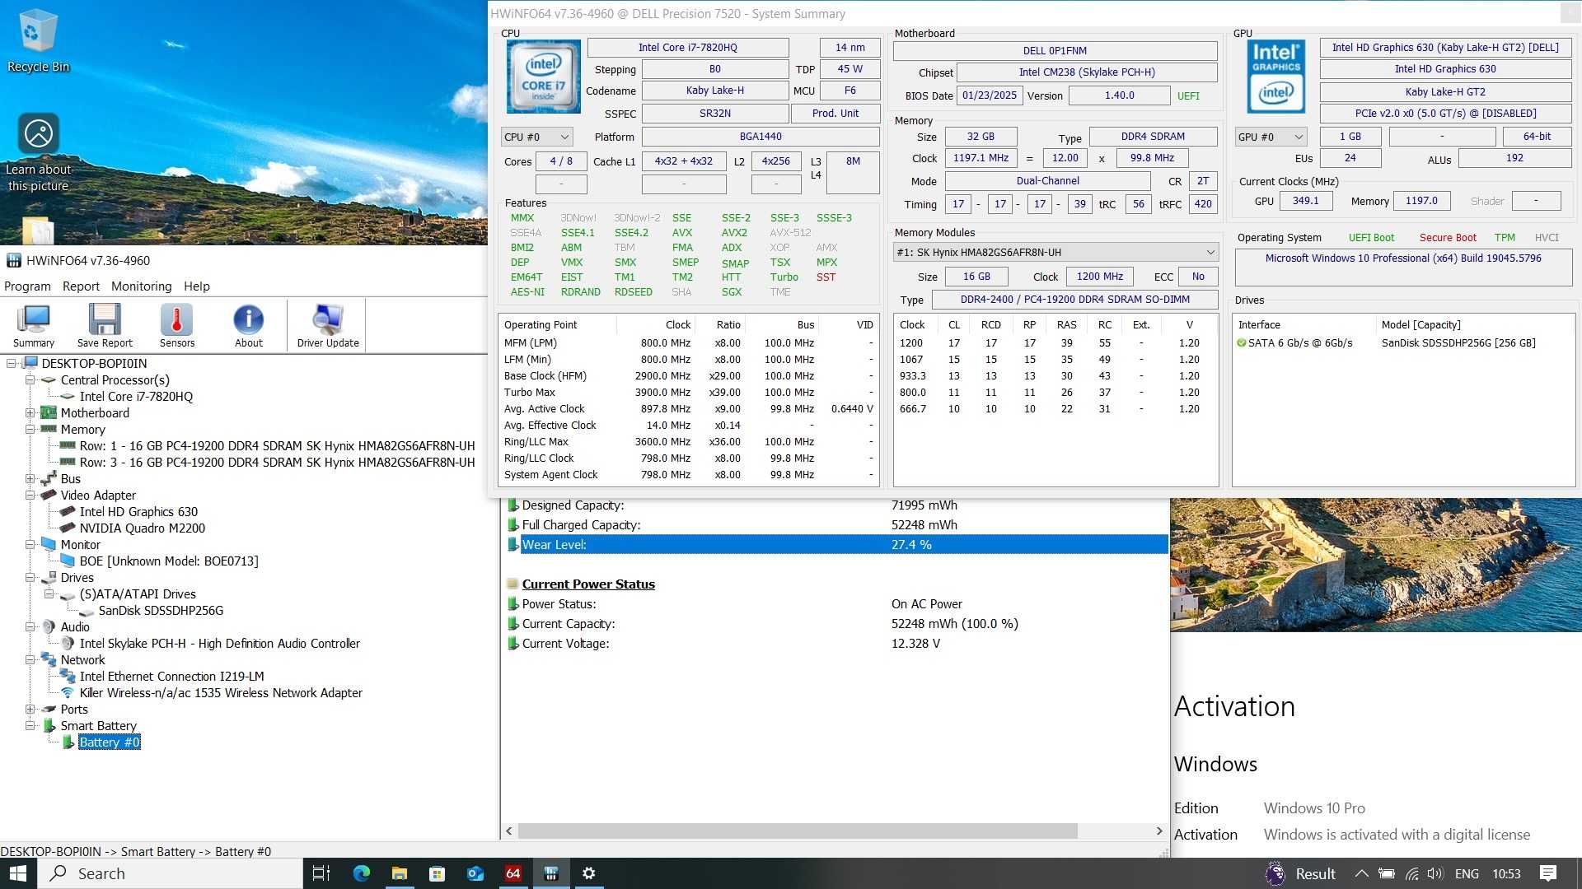The width and height of the screenshot is (1582, 889).
Task: Select NVIDIA Quadro M2200 tree item
Action: [x=143, y=528]
